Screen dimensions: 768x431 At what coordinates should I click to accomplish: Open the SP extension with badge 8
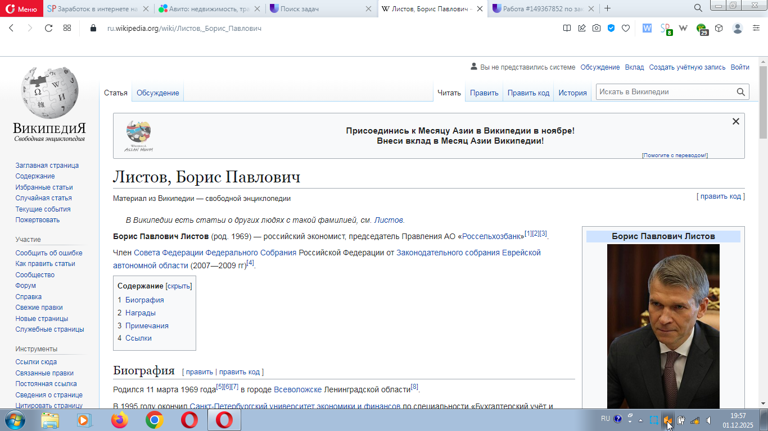click(666, 29)
